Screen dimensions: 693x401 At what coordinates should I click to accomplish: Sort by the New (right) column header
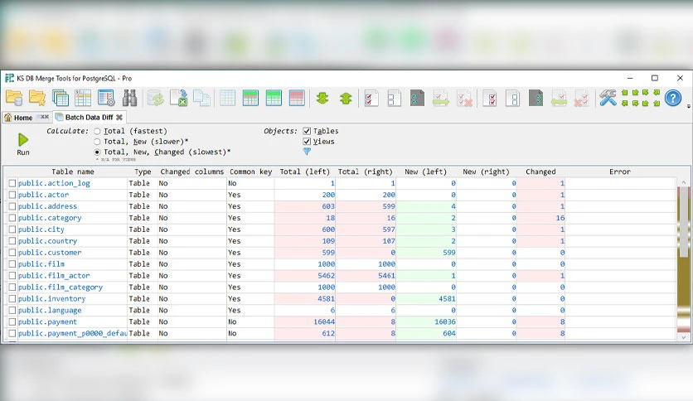[486, 172]
